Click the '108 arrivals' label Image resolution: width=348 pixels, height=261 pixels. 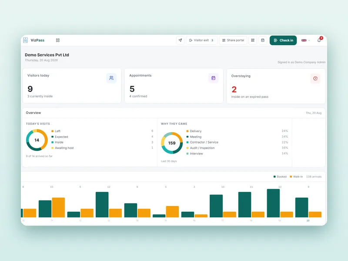(x=314, y=177)
